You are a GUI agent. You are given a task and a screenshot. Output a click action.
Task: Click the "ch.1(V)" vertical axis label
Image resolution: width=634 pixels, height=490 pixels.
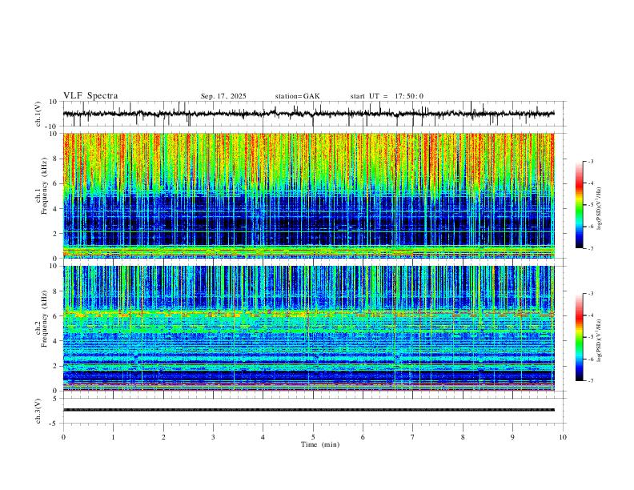pos(38,114)
